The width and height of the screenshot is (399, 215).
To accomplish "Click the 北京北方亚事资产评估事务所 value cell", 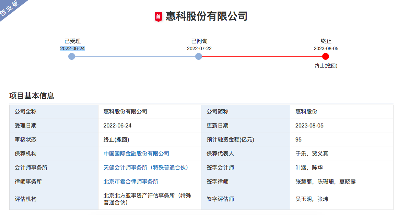I will 150,199.
